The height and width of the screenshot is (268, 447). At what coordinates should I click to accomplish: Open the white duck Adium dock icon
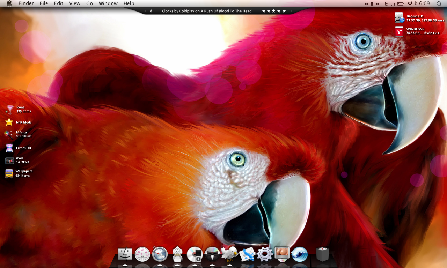pyautogui.click(x=178, y=254)
